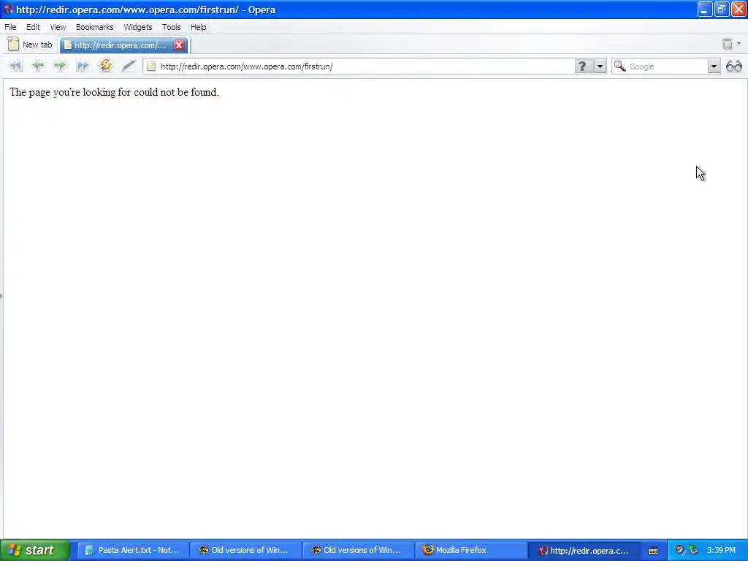The height and width of the screenshot is (561, 748).
Task: Click the Windows Start button
Action: (34, 550)
